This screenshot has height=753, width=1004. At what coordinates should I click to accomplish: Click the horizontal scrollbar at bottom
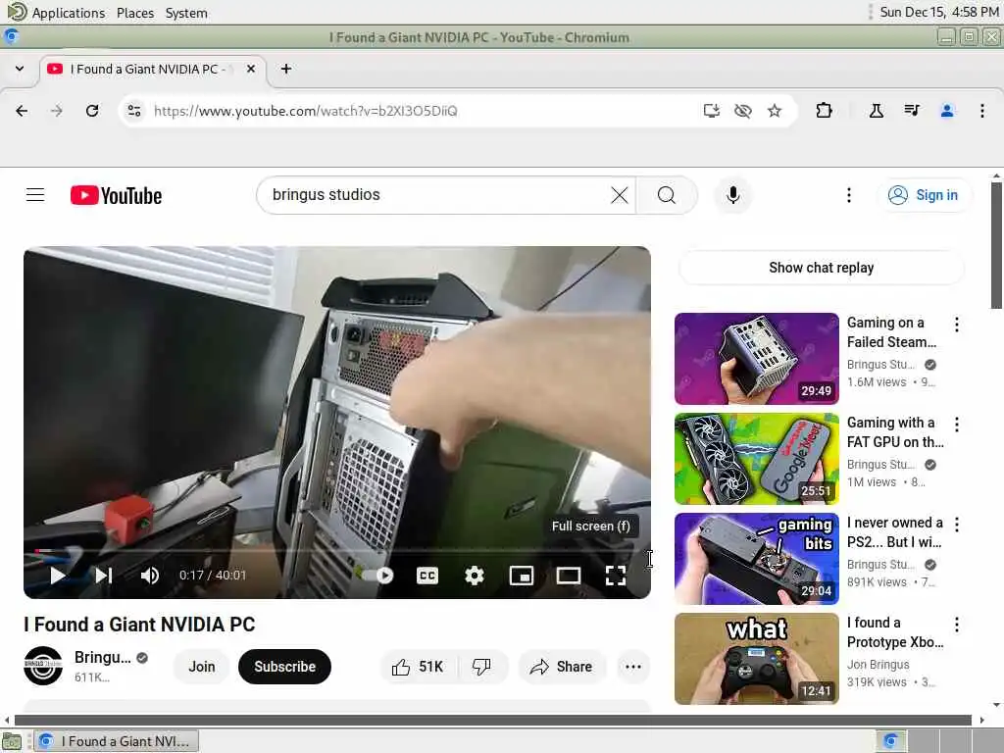493,721
